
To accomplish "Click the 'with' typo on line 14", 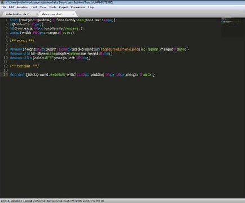I will tap(70, 74).
